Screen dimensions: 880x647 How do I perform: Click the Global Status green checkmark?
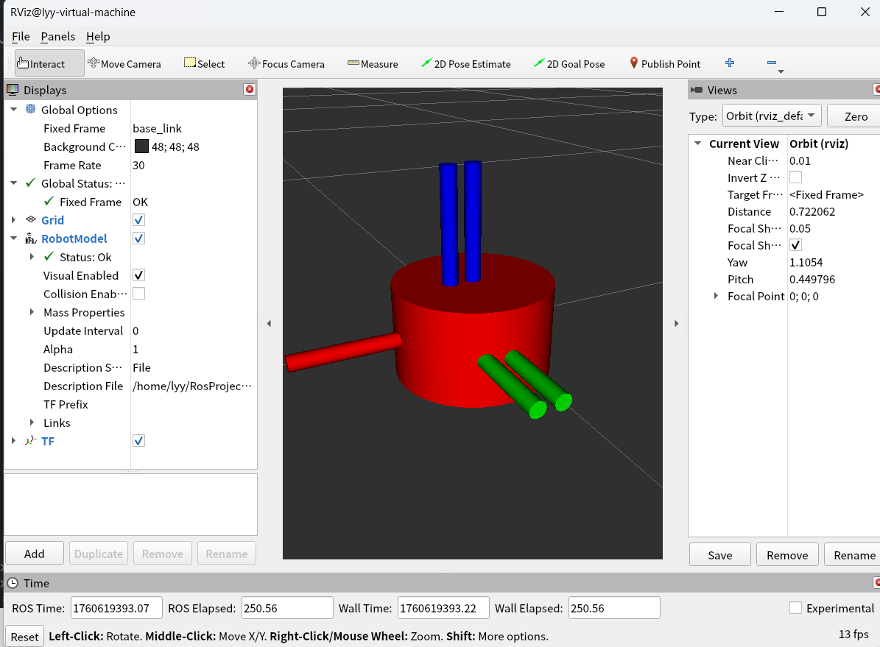tap(31, 183)
